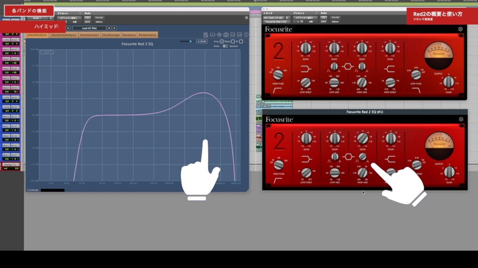Image resolution: width=478 pixels, height=268 pixels.
Task: Toggle the Freq checkbox
Action: 222,41
